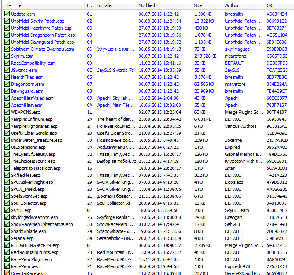Select the RaceMenu.esp file name
Image resolution: width=294 pixels, height=275 pixels.
26,266
